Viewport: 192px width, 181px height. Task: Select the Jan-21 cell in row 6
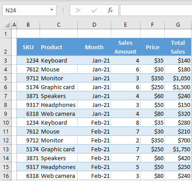tap(94, 87)
